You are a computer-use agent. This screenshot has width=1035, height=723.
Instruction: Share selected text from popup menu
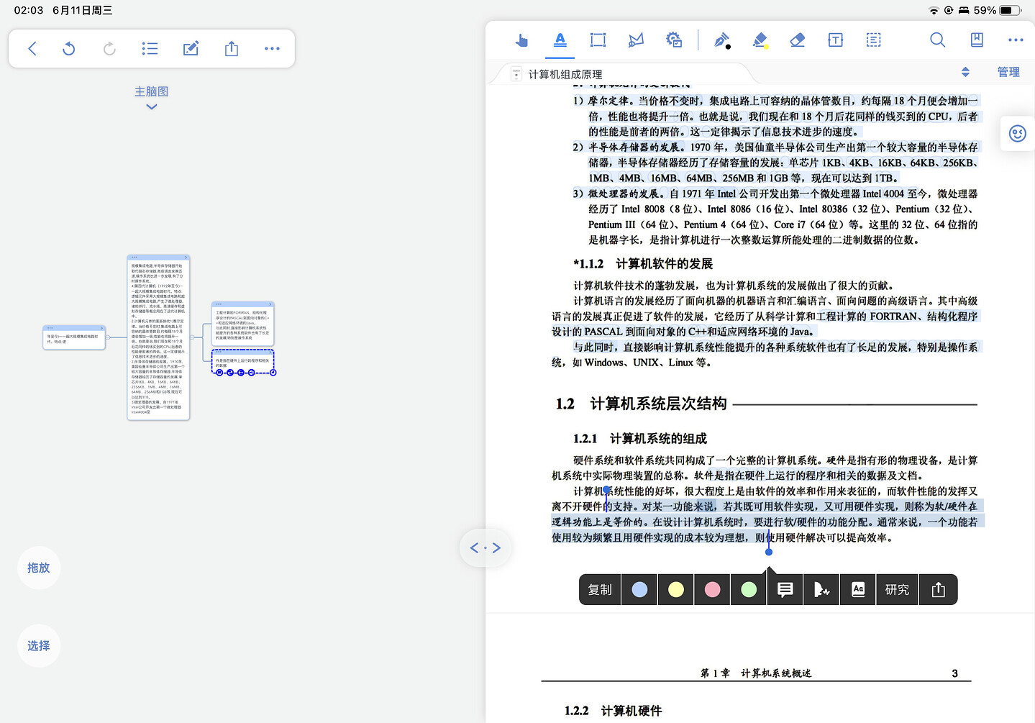pos(938,590)
